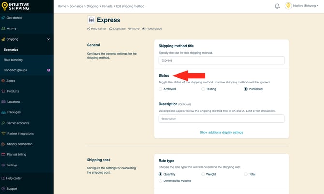
Task: Click the Carrier accounts key icon
Action: [x=3, y=123]
